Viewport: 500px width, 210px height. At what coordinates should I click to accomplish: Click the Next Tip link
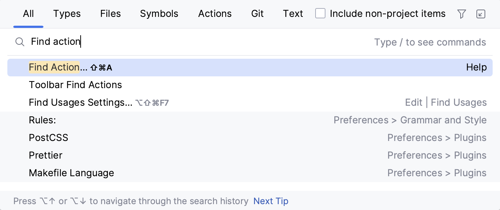271,201
